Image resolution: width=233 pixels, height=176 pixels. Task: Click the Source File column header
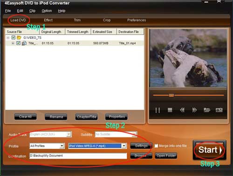point(22,32)
